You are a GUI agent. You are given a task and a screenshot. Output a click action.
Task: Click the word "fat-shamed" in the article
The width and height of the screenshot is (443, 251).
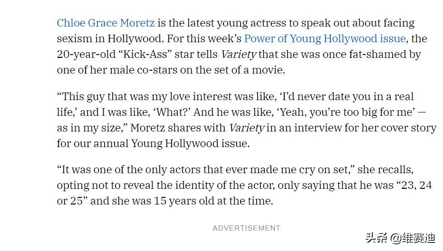point(366,54)
